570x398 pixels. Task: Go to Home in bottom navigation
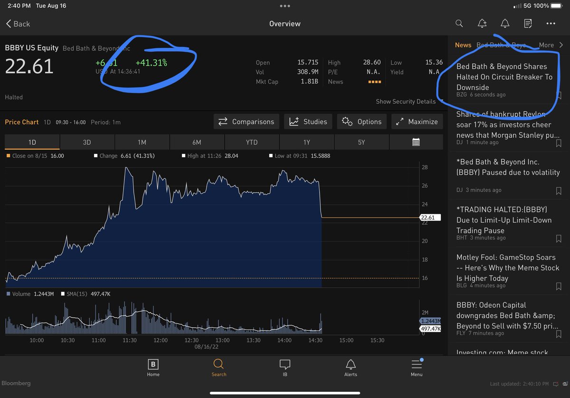tap(153, 368)
